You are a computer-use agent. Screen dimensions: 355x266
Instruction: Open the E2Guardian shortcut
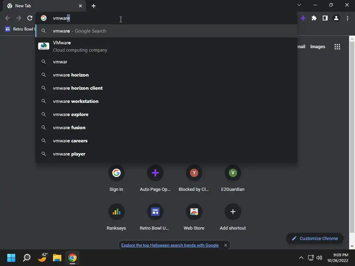233,178
